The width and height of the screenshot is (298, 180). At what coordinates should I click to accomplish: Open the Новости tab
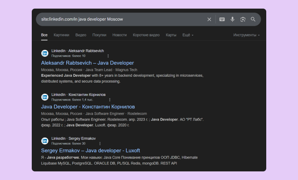pos(120,35)
